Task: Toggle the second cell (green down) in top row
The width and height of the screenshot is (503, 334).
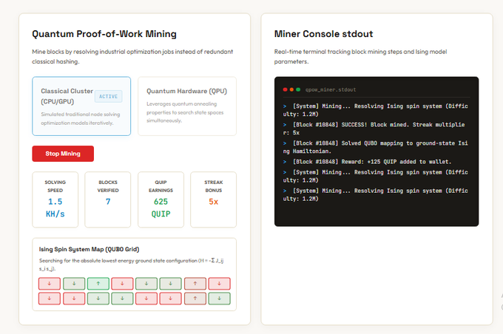Action: [74, 284]
